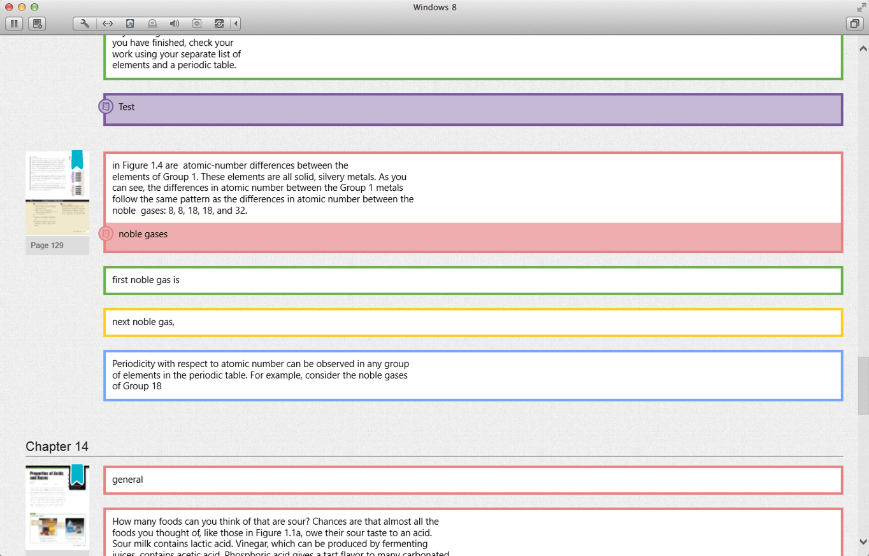Select the purple Test note

tap(473, 109)
